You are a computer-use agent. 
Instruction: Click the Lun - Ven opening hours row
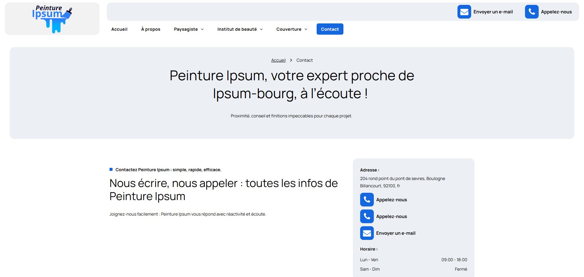pyautogui.click(x=413, y=260)
